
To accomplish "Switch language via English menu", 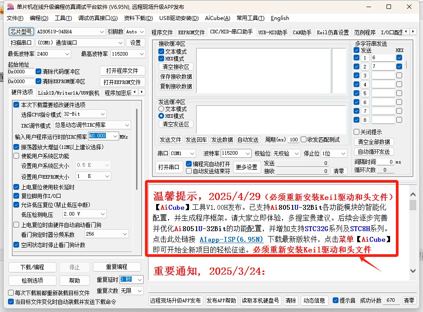I will (280, 18).
